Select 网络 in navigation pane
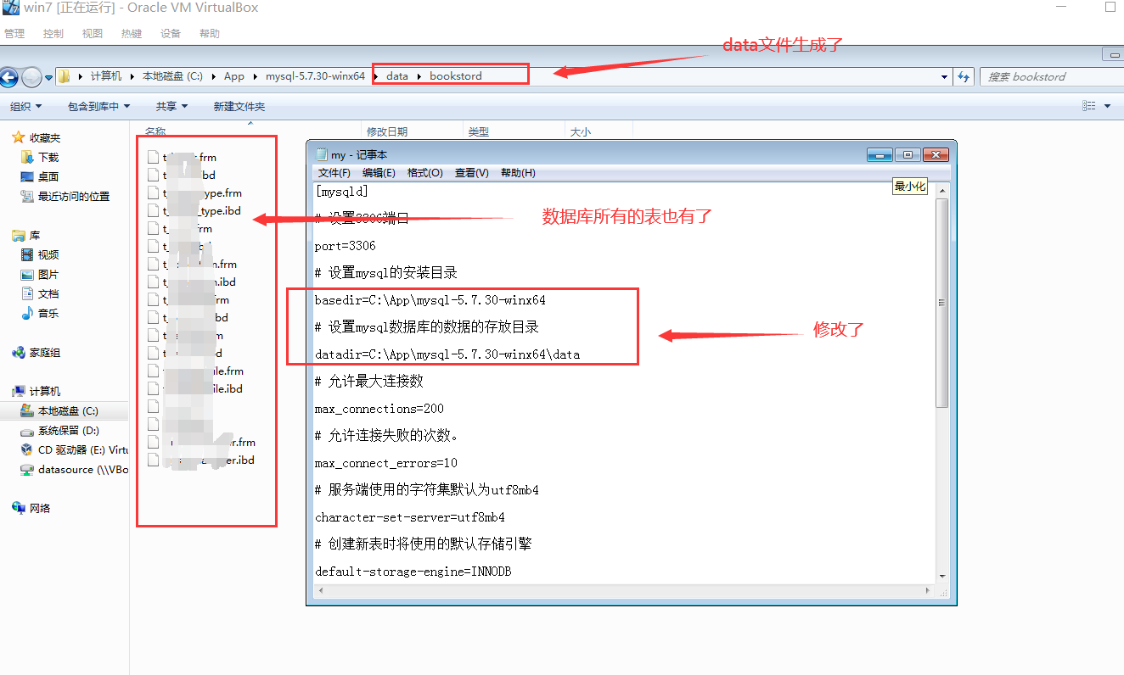Screen dimensions: 1124x675 point(40,508)
